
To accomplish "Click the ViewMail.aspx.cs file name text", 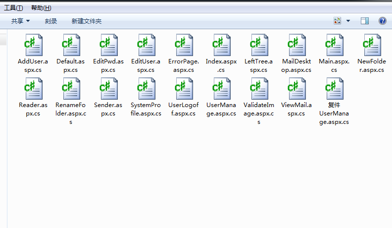I will [296, 109].
